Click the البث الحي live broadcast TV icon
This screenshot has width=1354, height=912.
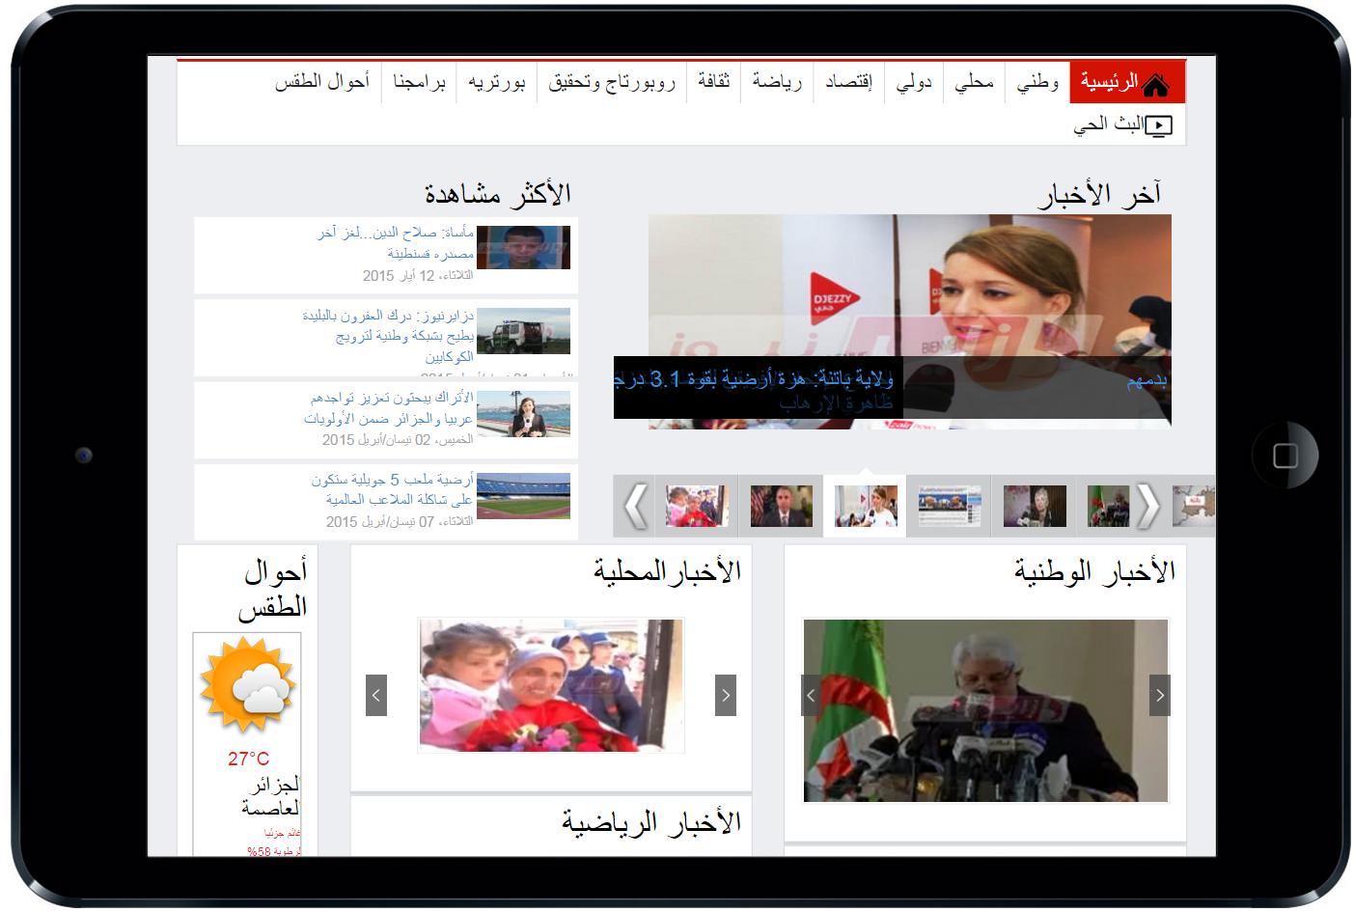[x=1161, y=124]
